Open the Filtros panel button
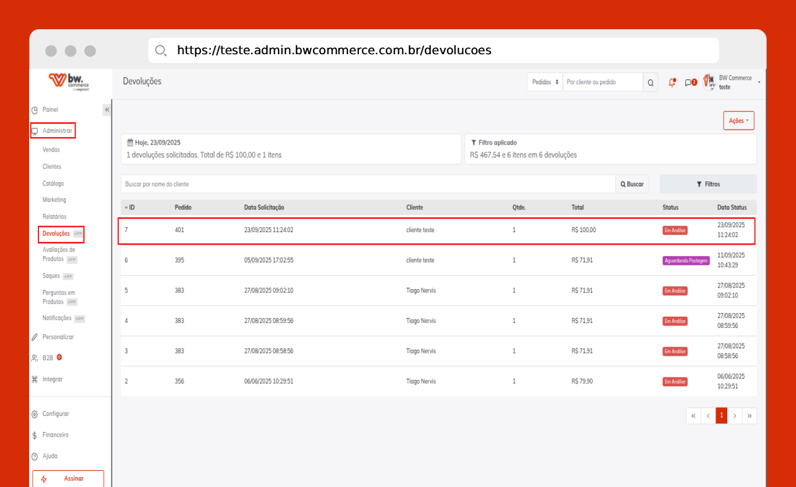This screenshot has width=796, height=487. pyautogui.click(x=708, y=184)
